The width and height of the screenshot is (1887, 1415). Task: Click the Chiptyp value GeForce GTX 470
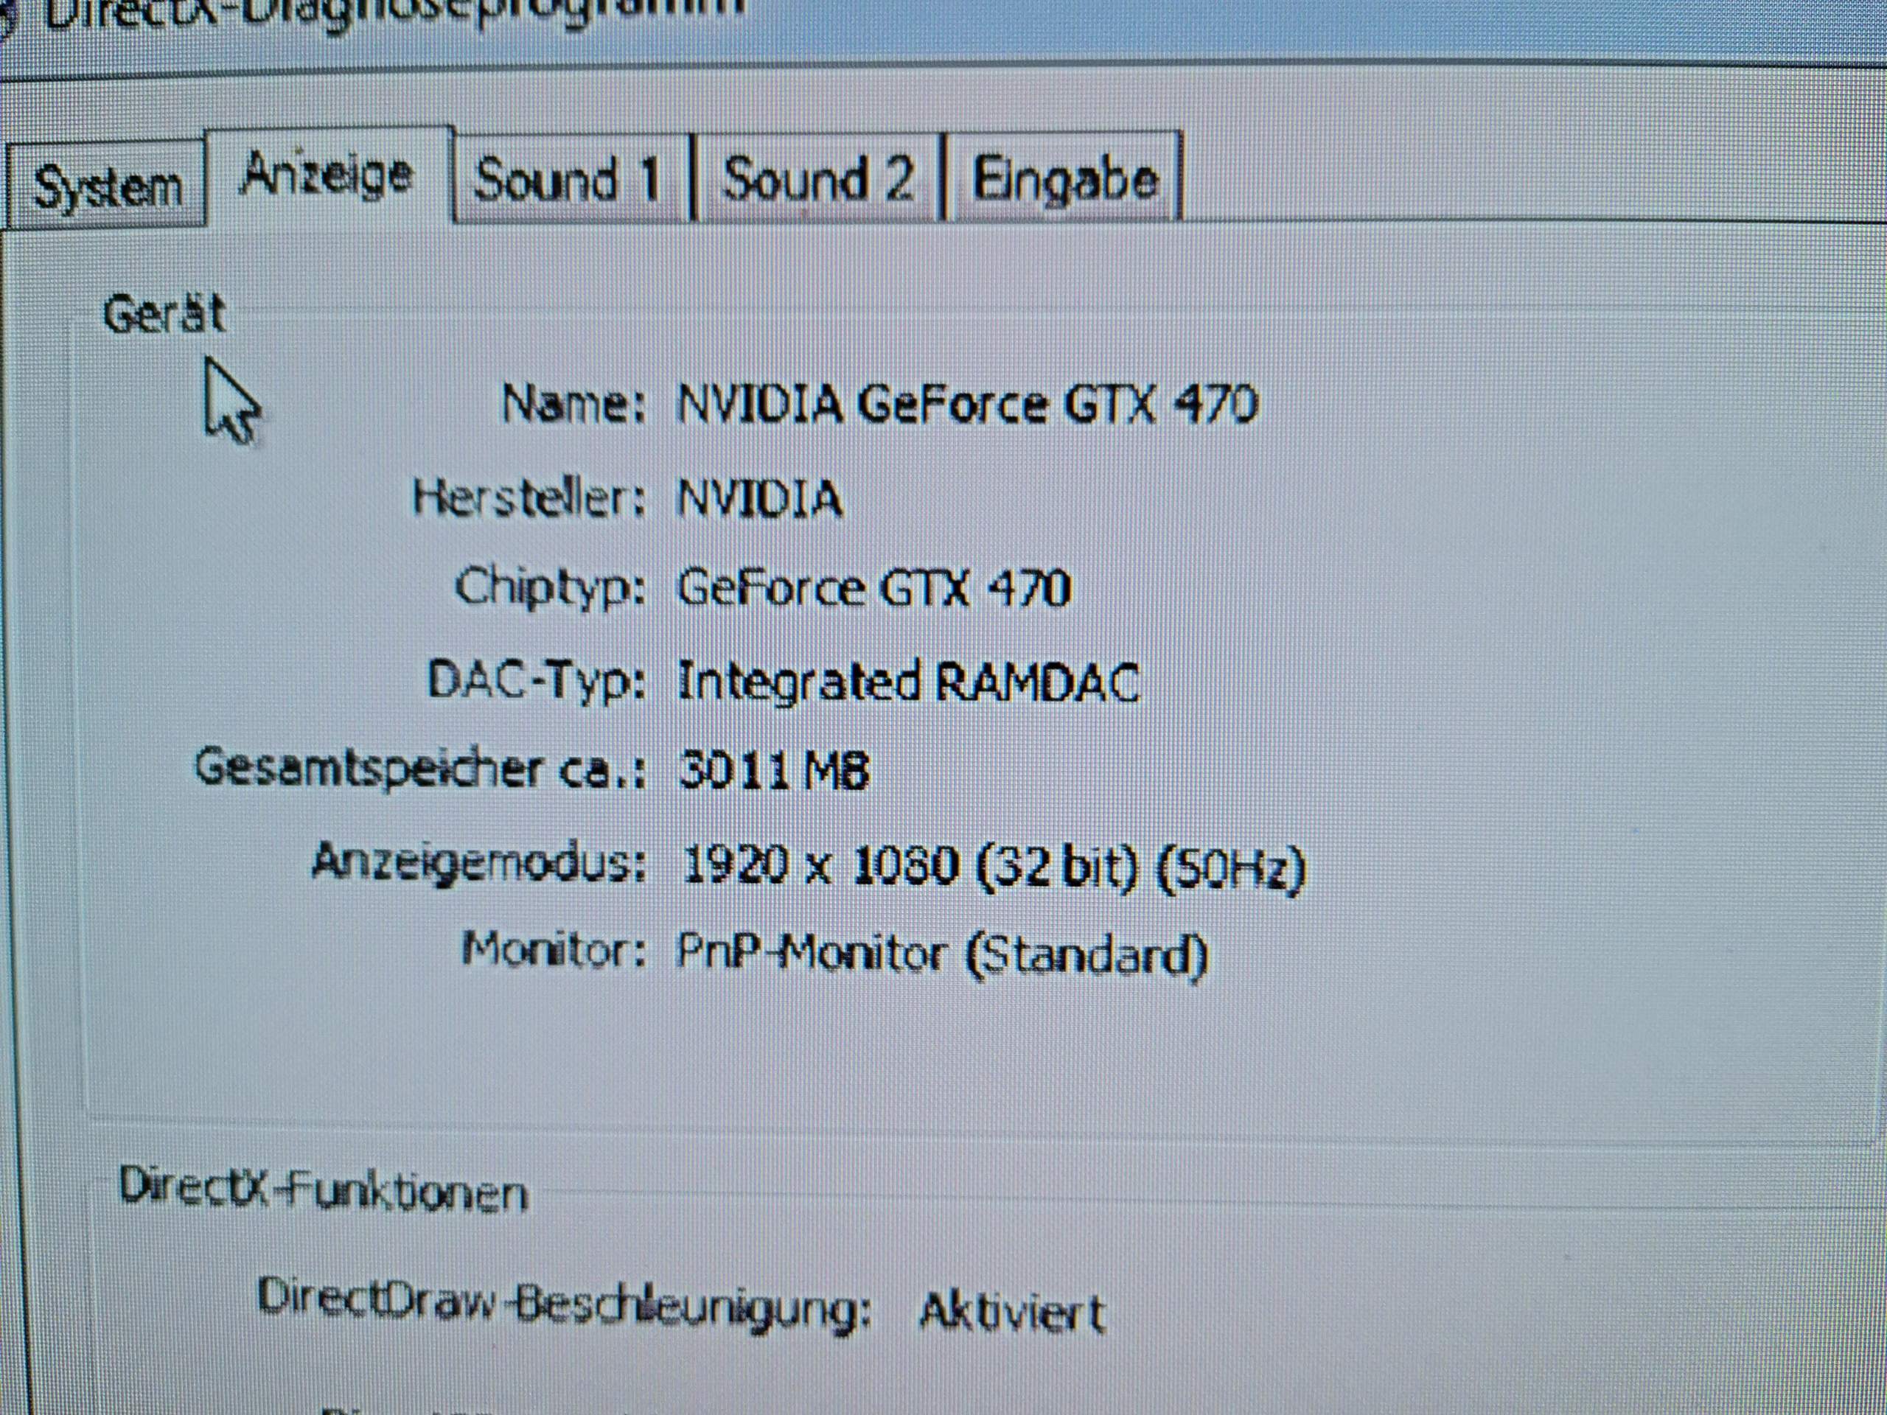click(x=873, y=589)
